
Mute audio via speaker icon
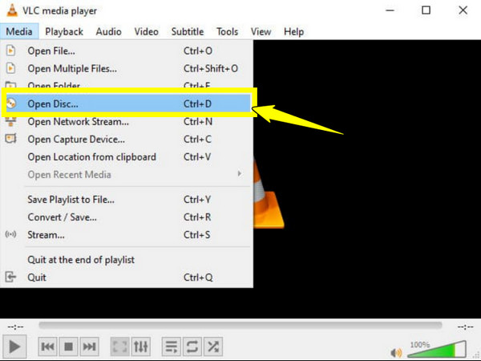tap(396, 352)
